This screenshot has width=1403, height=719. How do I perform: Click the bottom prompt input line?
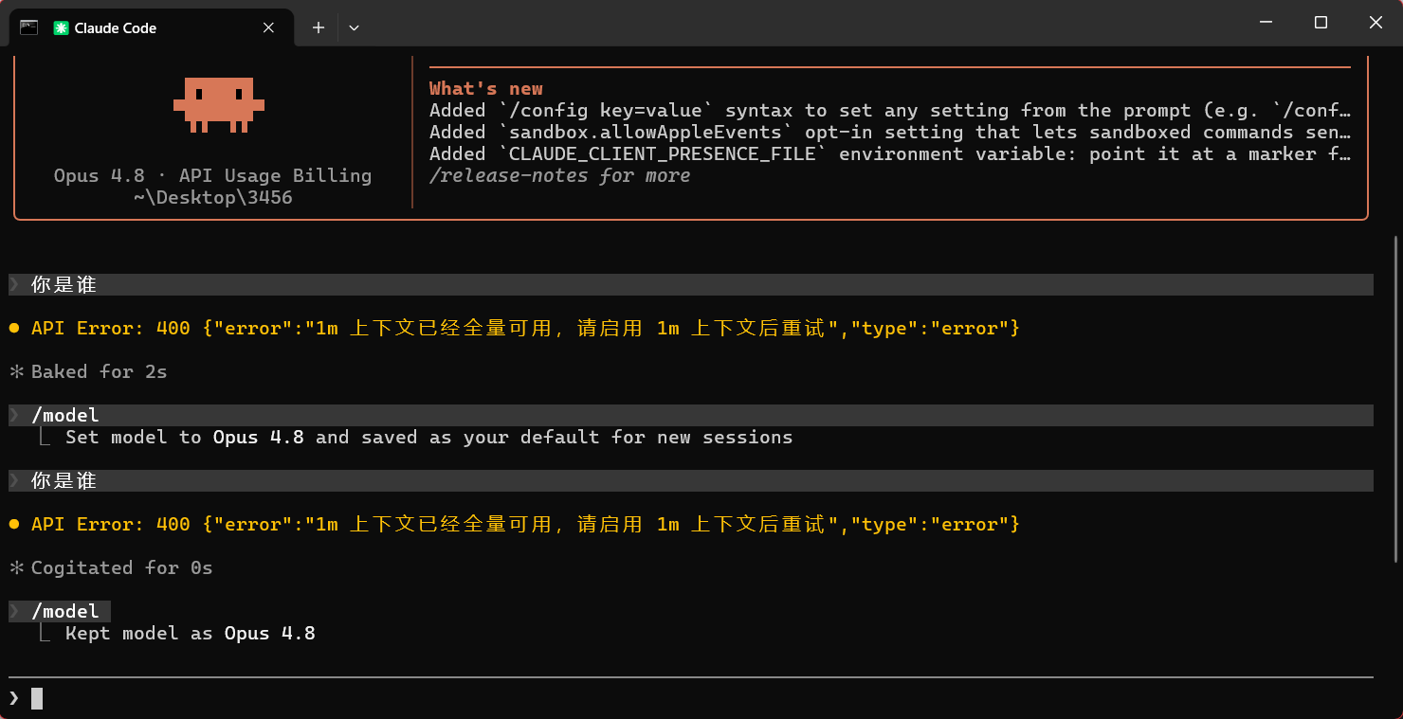pyautogui.click(x=690, y=698)
